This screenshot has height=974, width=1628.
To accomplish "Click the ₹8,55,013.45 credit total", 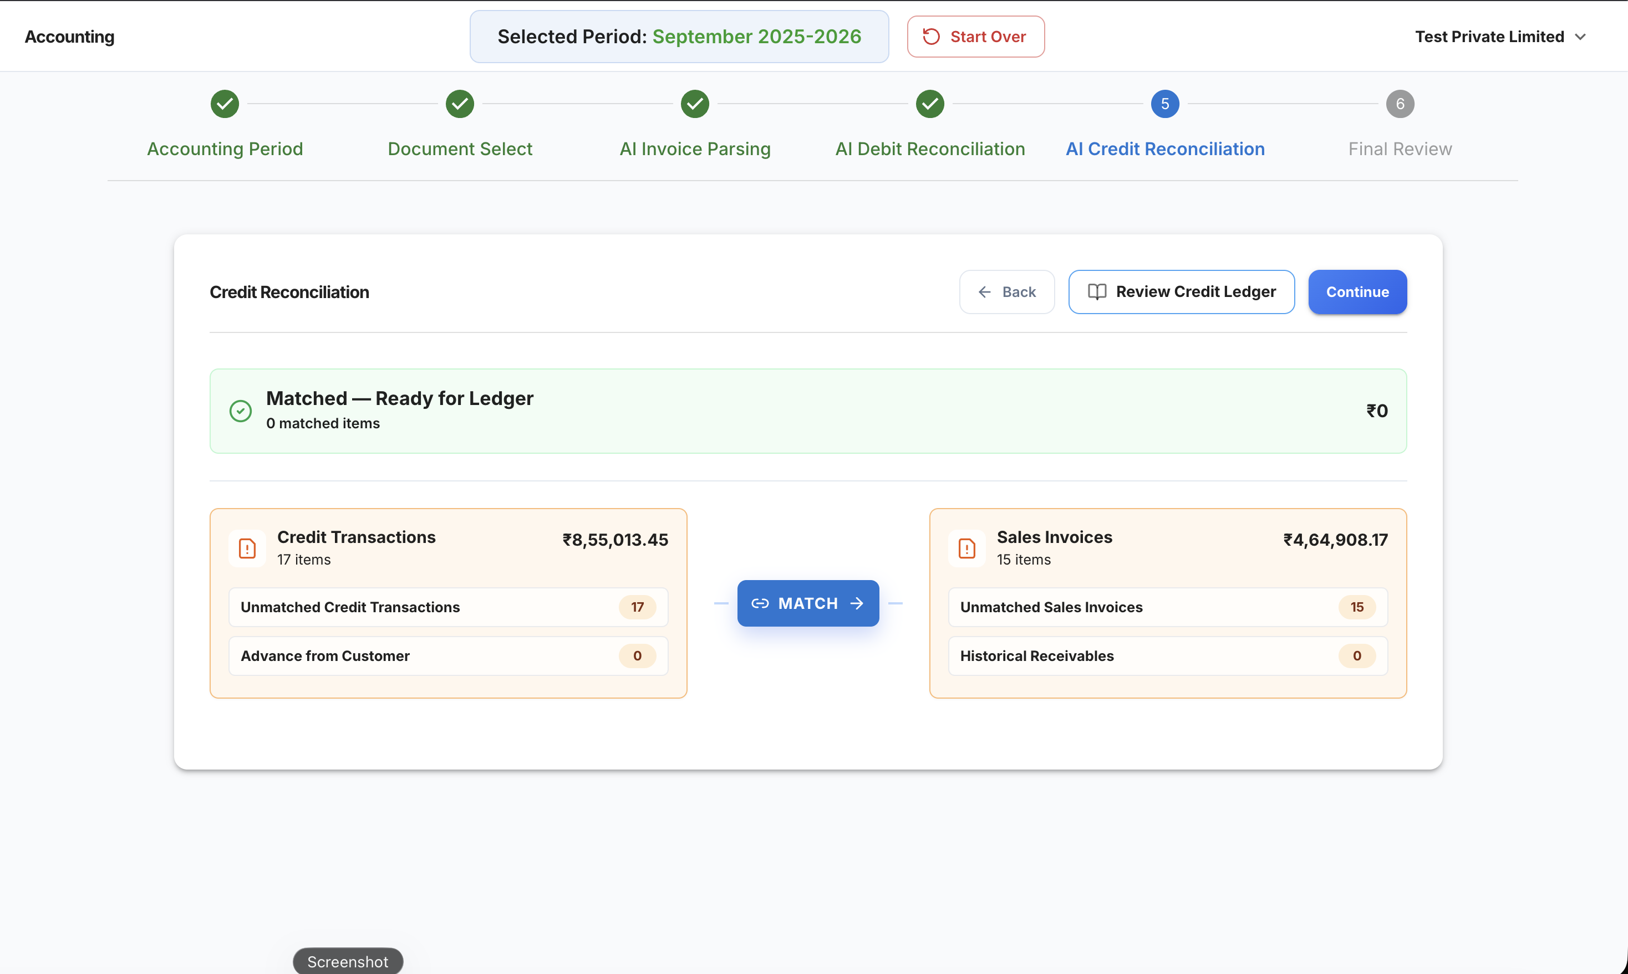I will click(x=615, y=540).
